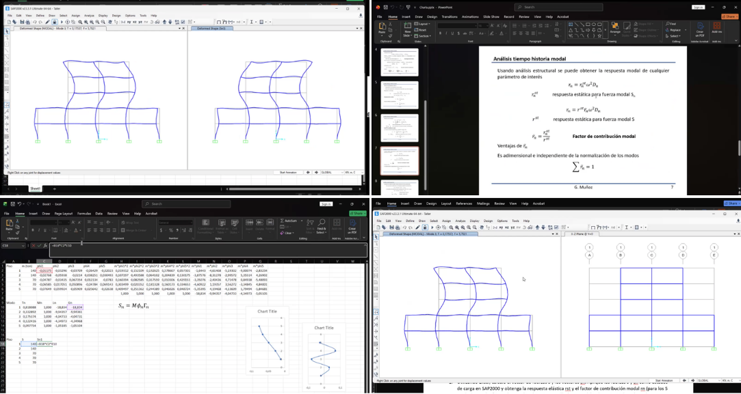Click Run Analysis arrow in upper SAP2000 toolbar
The image size is (741, 394).
tap(61, 22)
